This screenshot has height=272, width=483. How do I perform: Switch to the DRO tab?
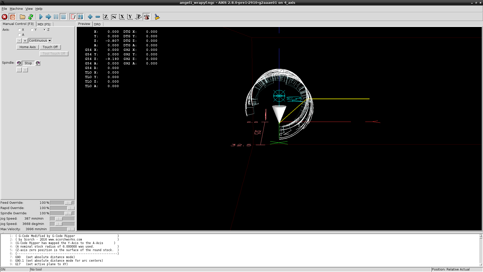(x=97, y=24)
